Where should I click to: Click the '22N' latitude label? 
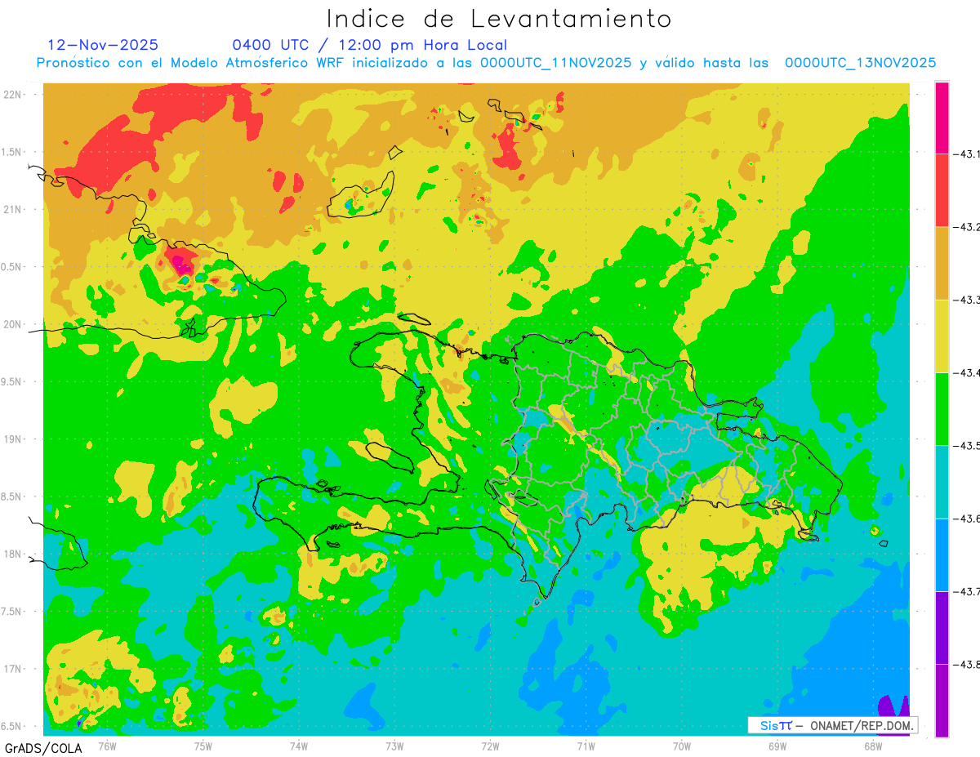point(14,94)
